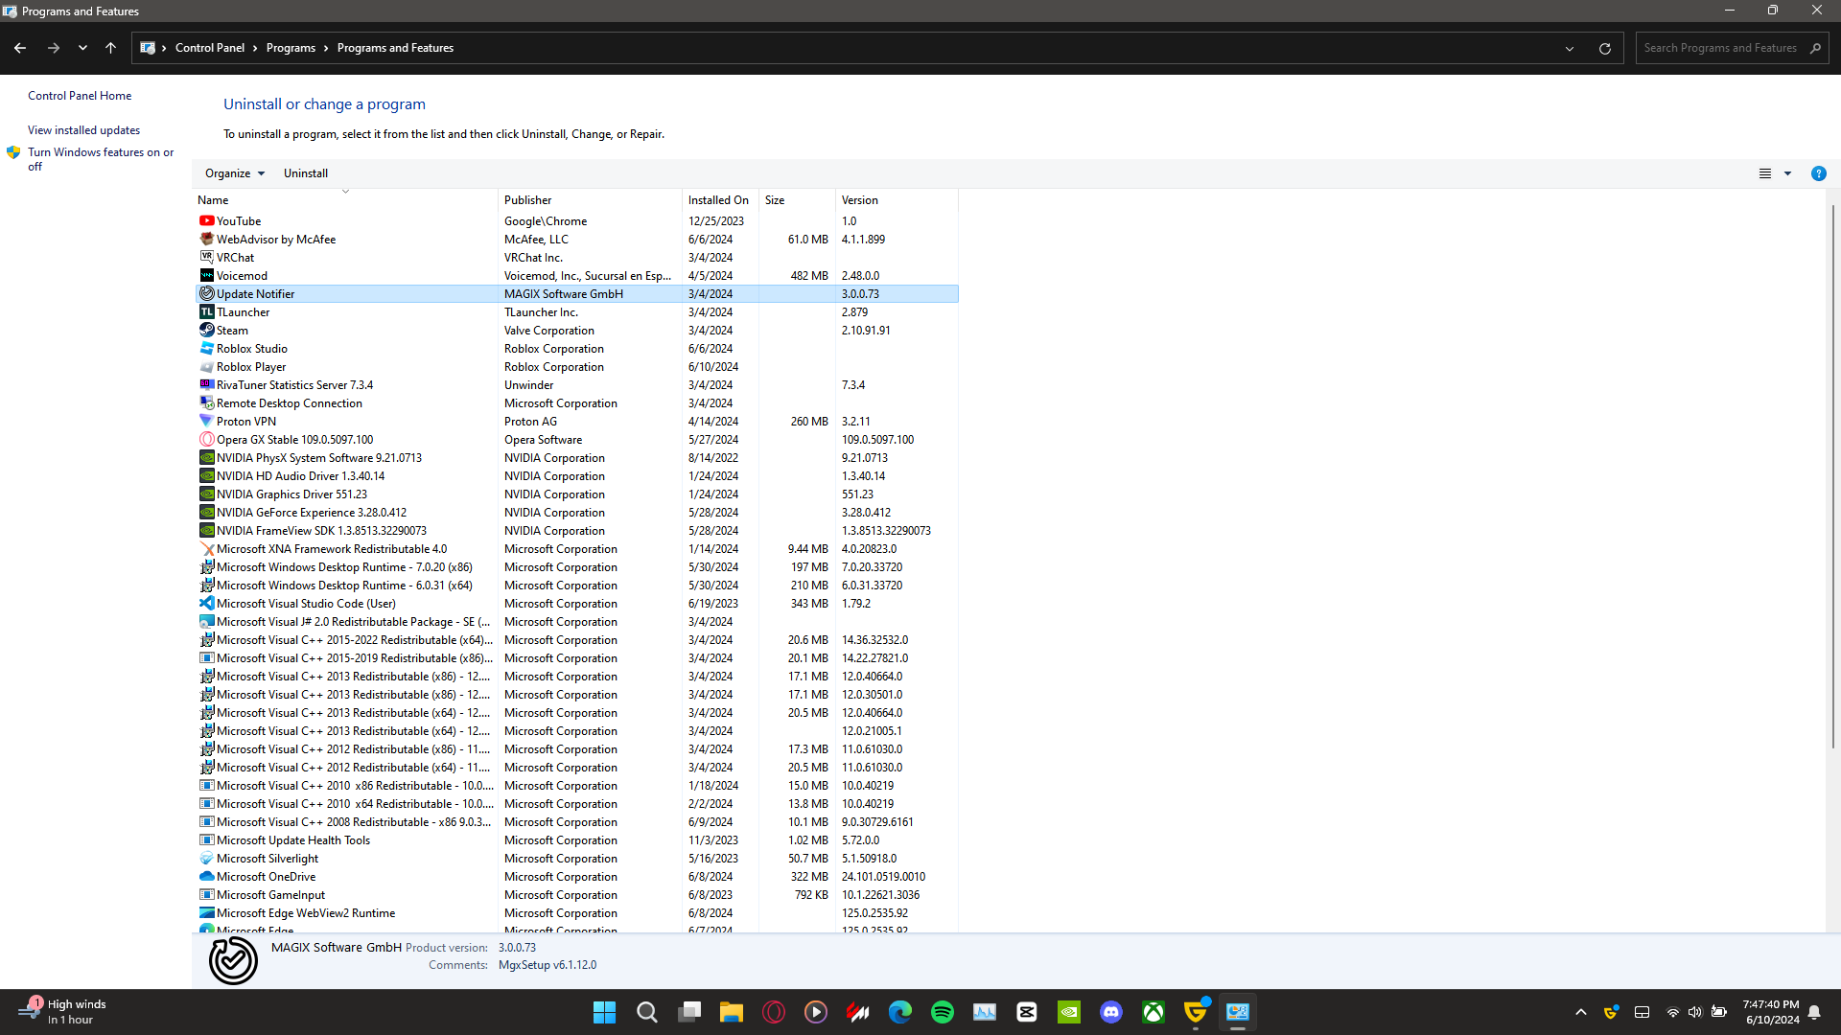Open the View installed updates link

point(83,130)
